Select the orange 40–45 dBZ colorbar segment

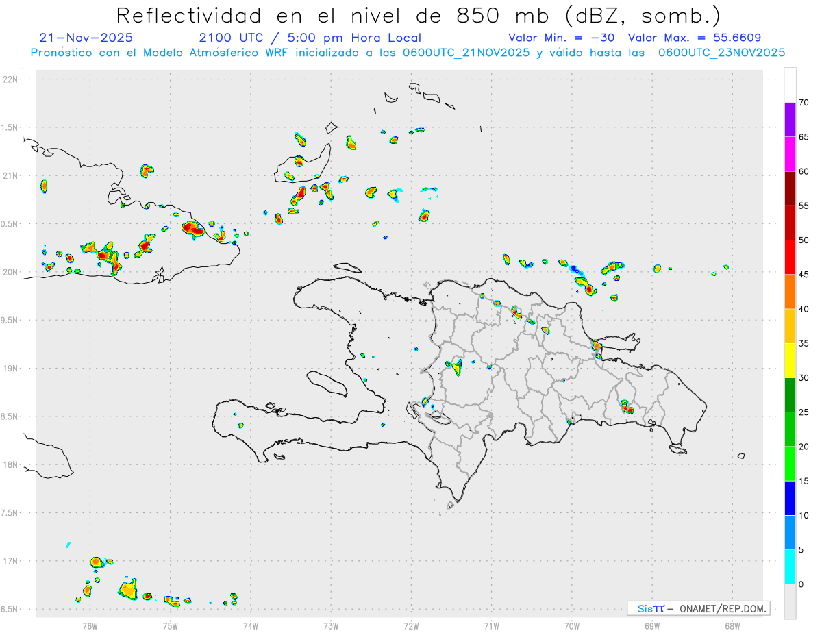click(790, 292)
